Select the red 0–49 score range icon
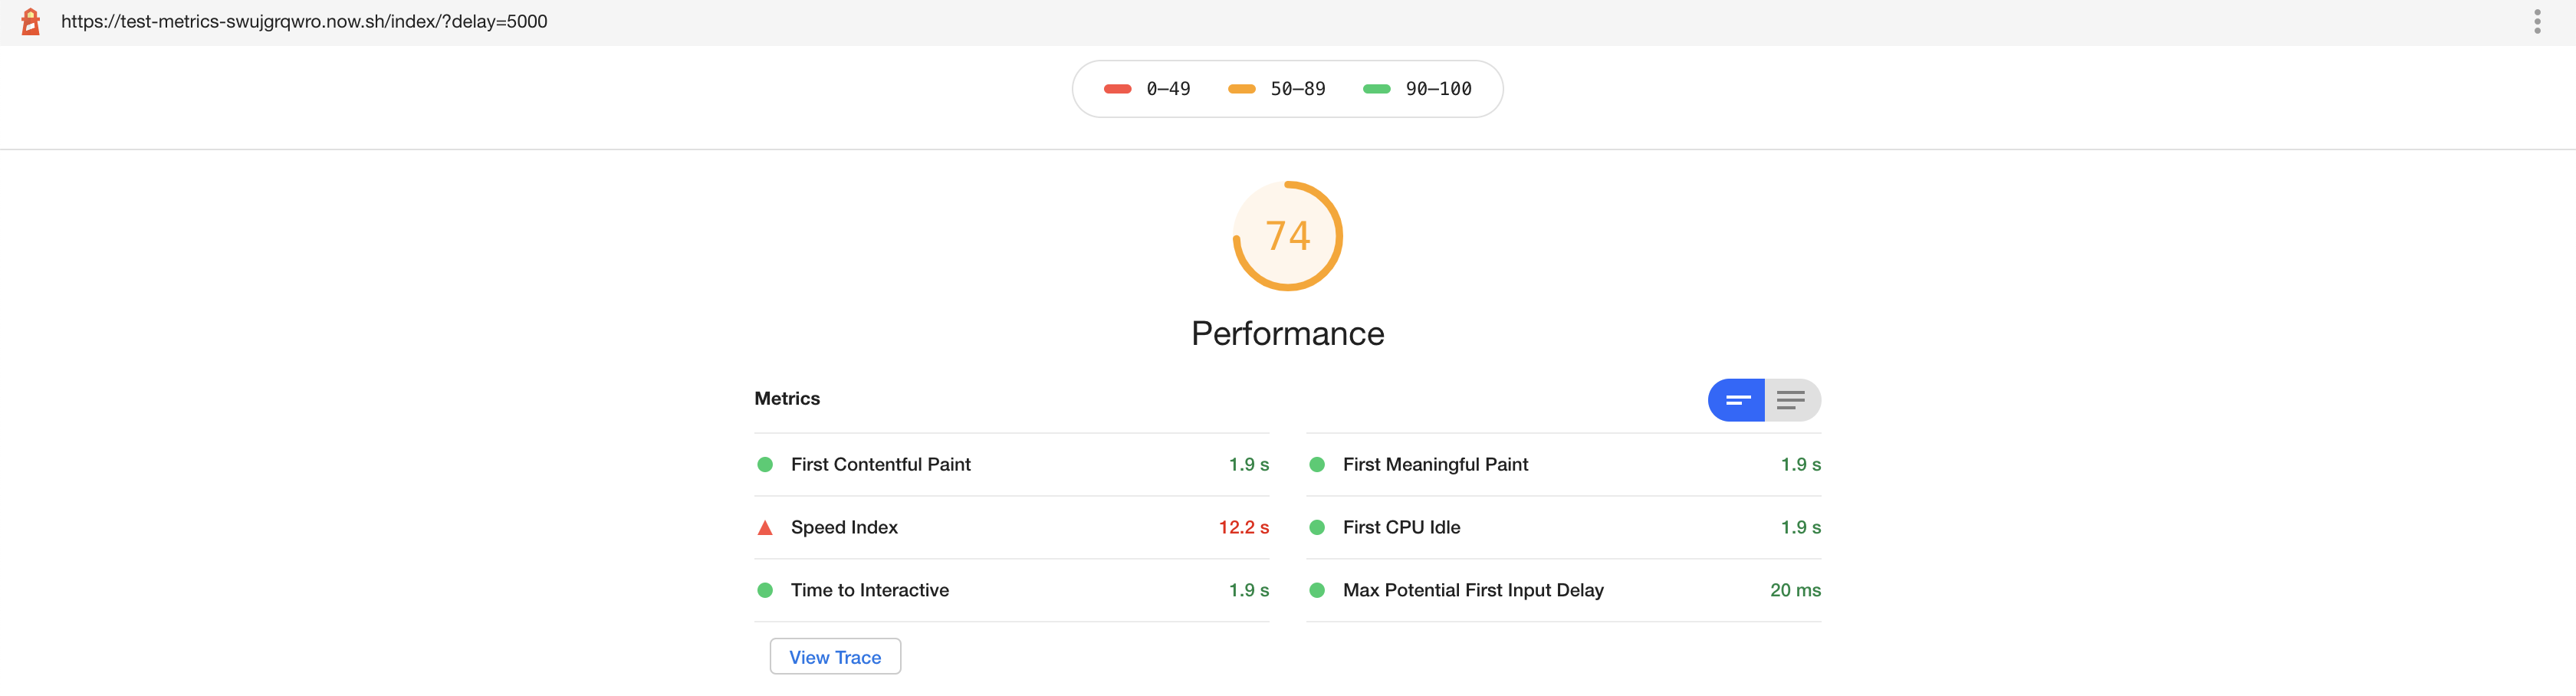Viewport: 2576px width, 696px height. click(x=1117, y=88)
